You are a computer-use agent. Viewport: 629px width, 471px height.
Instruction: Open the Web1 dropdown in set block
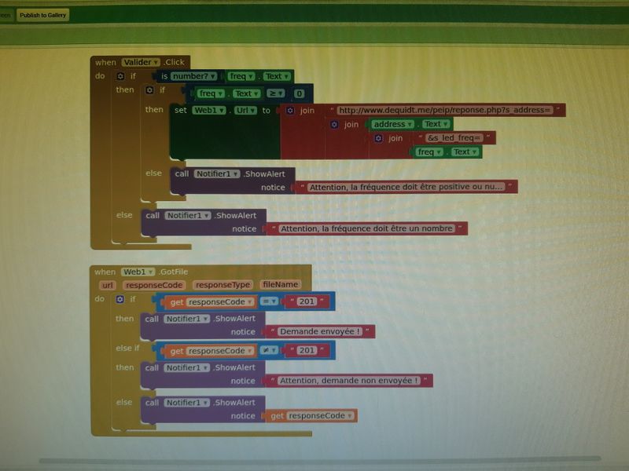[210, 111]
